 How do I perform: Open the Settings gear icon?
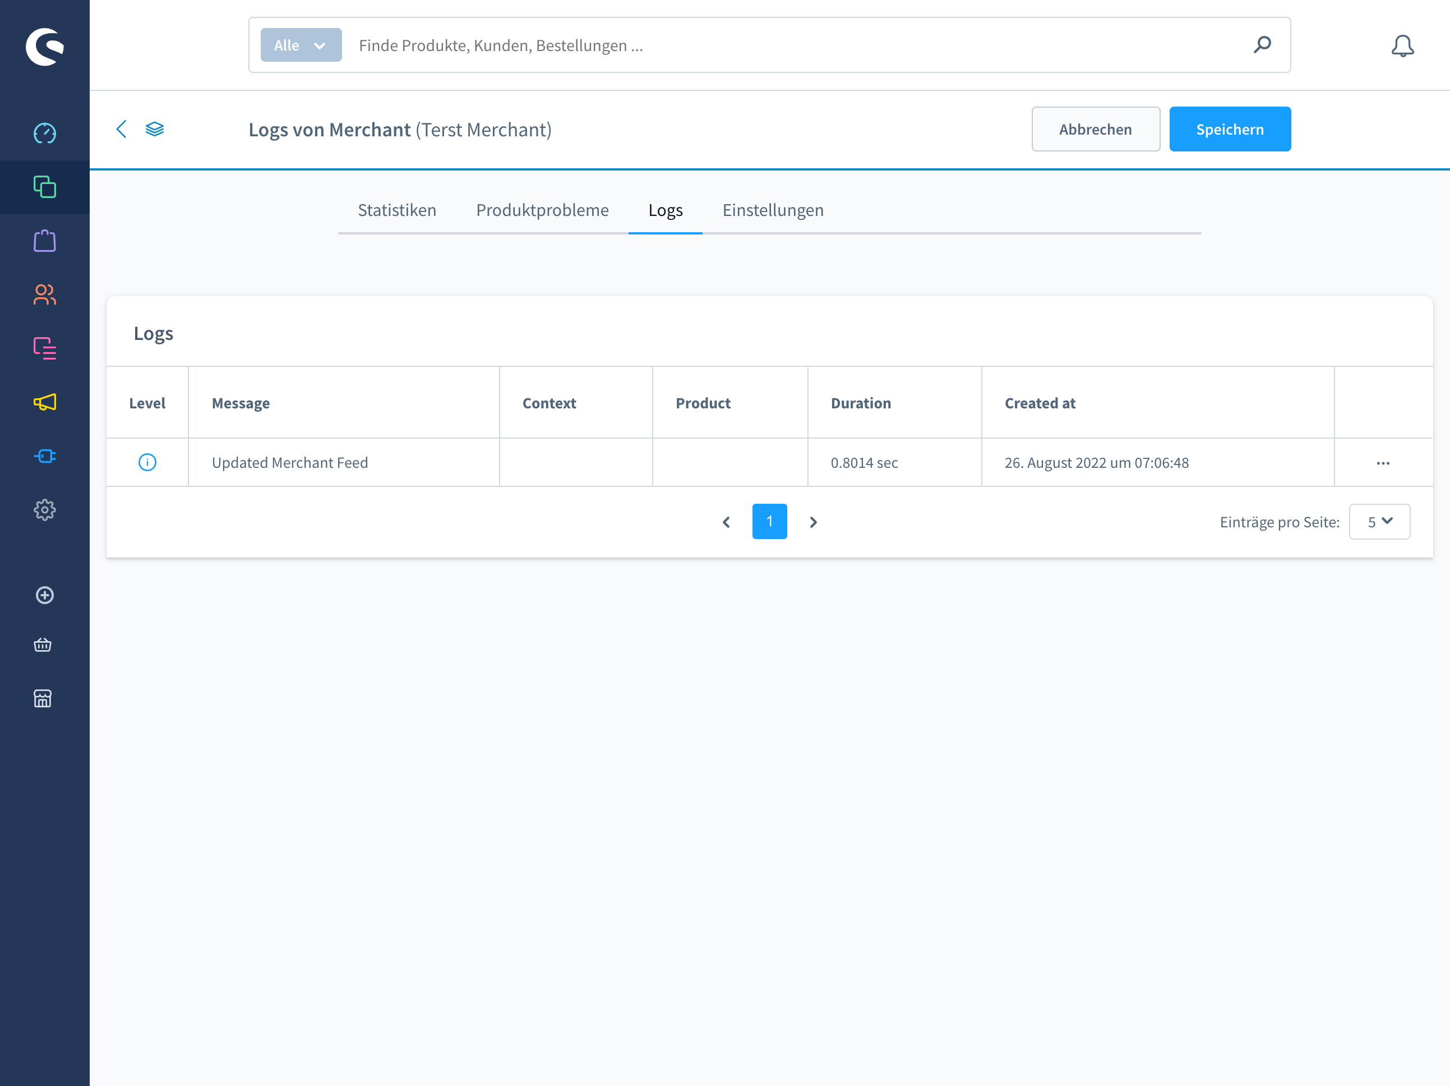44,509
